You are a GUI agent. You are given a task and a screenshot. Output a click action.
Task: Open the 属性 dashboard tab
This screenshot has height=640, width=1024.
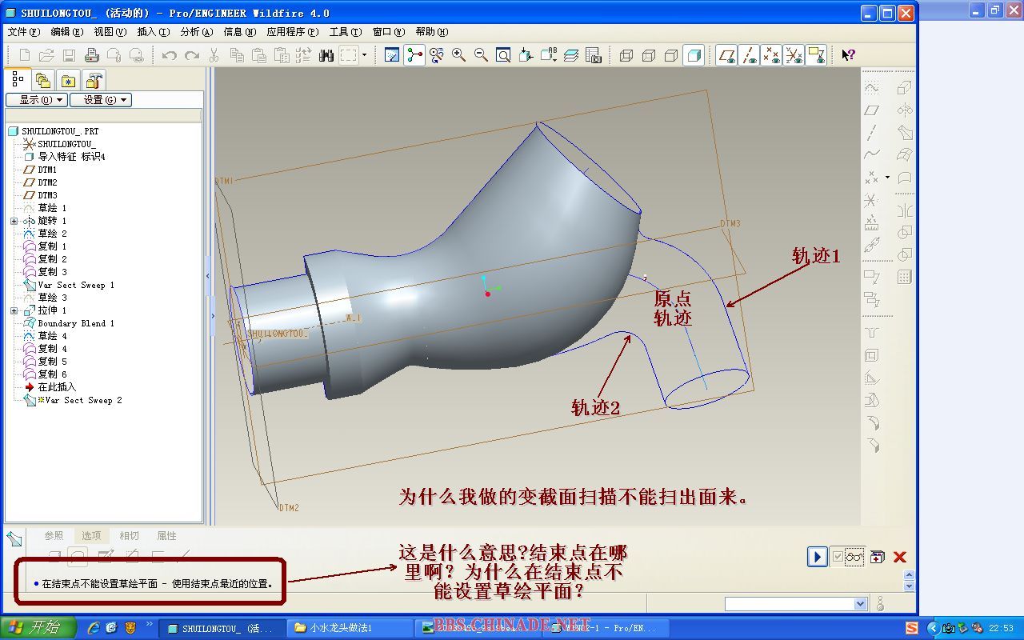point(166,536)
